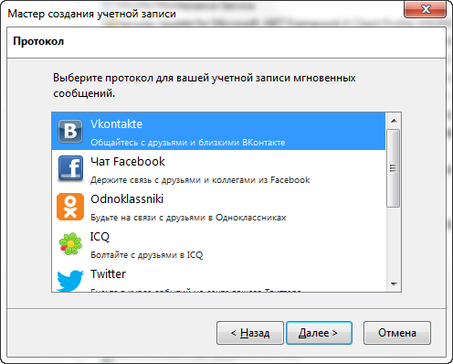
Task: Click the protocol list scroll down arrow
Action: click(394, 284)
